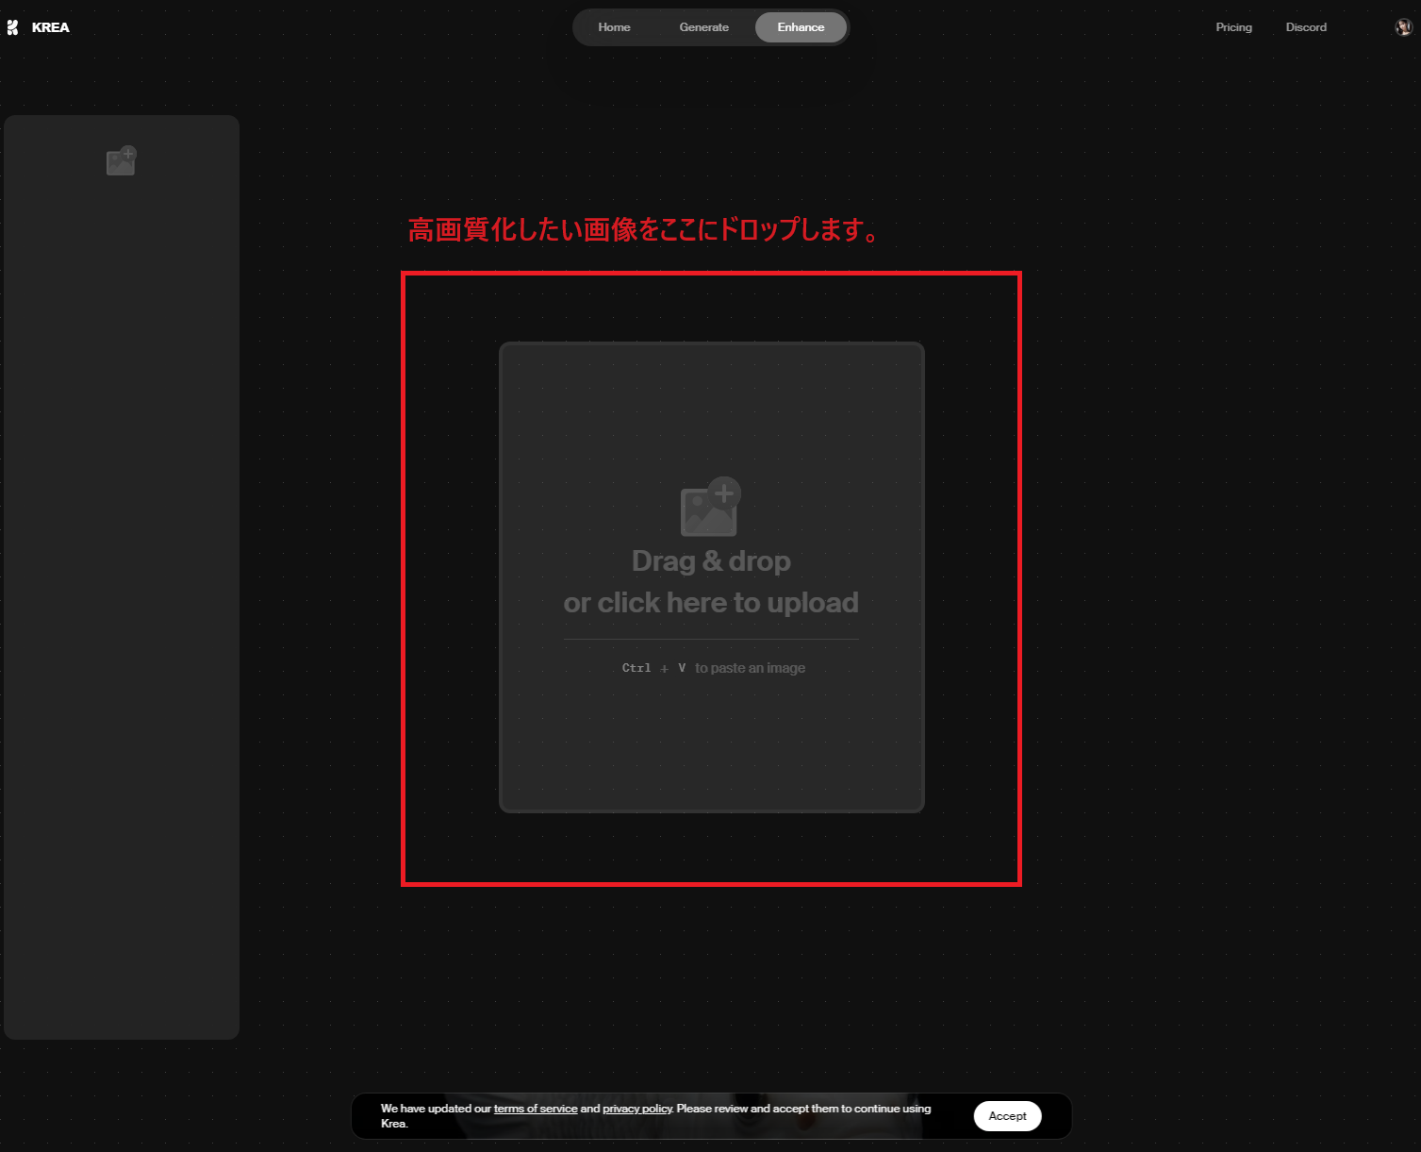This screenshot has width=1421, height=1152.
Task: Click the KREA logo icon
Action: 12,27
